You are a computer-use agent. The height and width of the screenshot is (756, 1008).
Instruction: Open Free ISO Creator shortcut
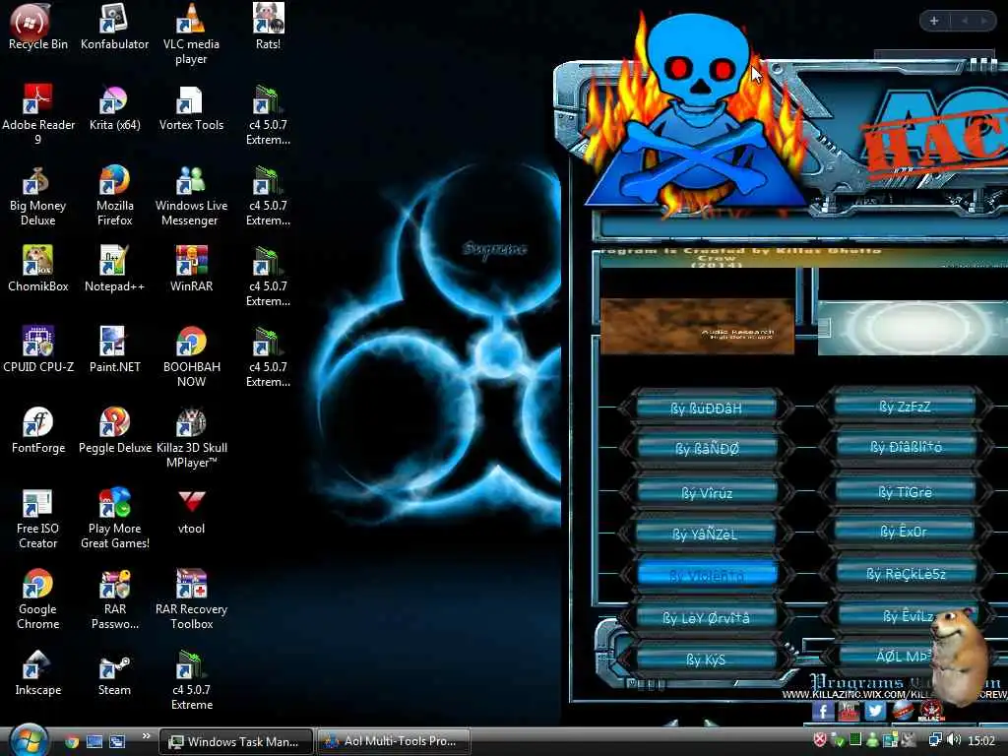click(37, 520)
